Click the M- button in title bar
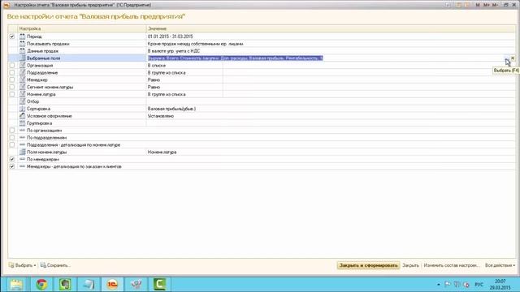 (495, 5)
